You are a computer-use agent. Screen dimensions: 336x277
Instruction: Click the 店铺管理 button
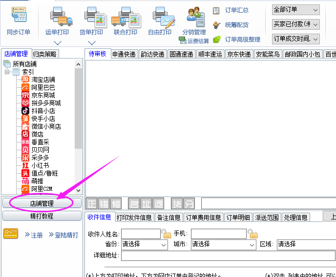(42, 203)
